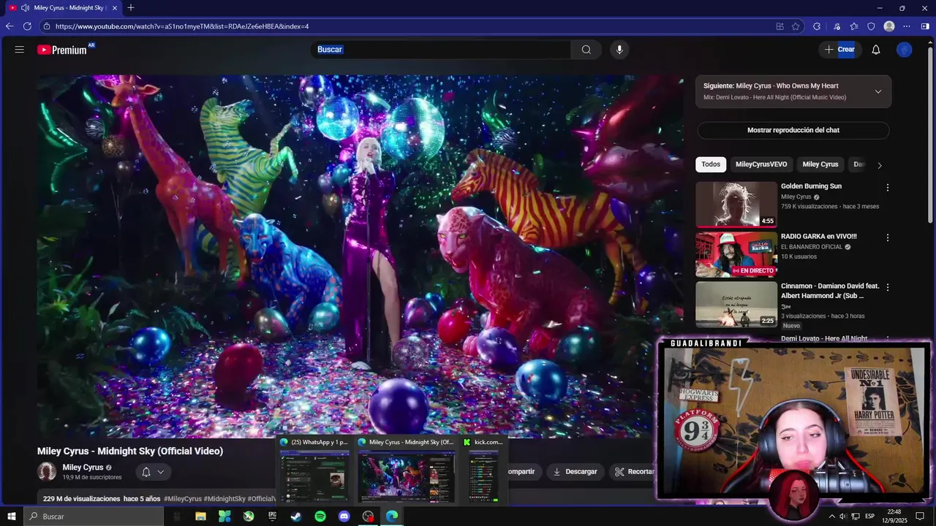Open the ESP language selector
This screenshot has width=936, height=526.
(870, 517)
